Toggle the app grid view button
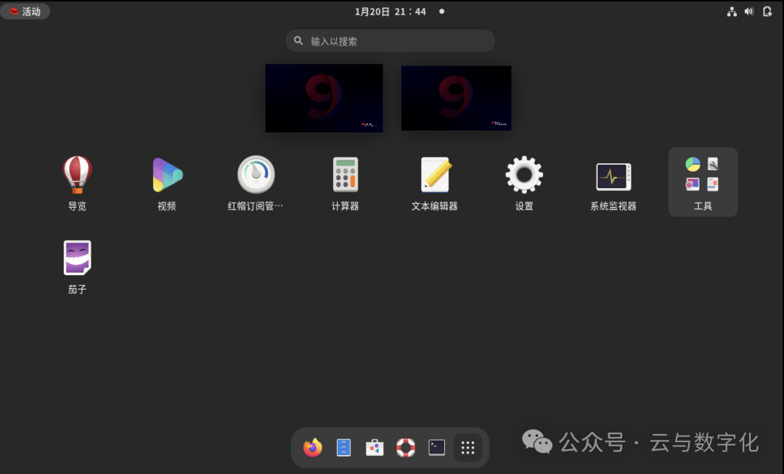784x474 pixels. [x=467, y=447]
